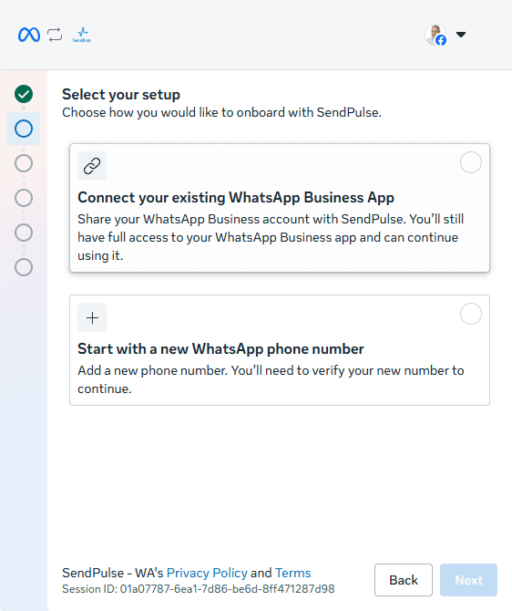Click the Select your setup title

(121, 94)
